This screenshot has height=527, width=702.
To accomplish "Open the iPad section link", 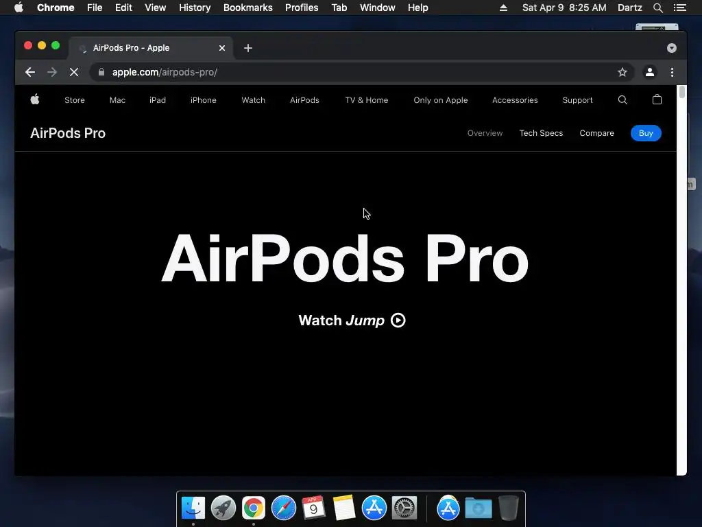I will (x=158, y=100).
